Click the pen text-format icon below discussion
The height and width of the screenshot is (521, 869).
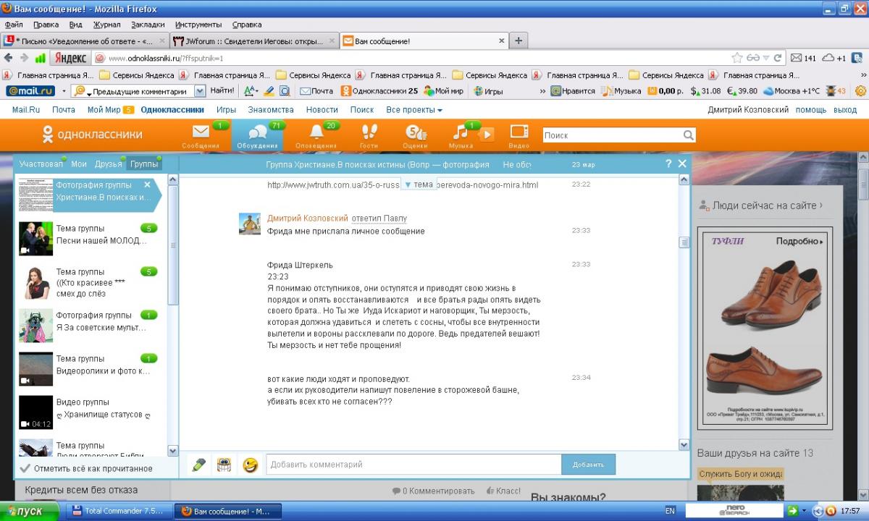coord(198,465)
